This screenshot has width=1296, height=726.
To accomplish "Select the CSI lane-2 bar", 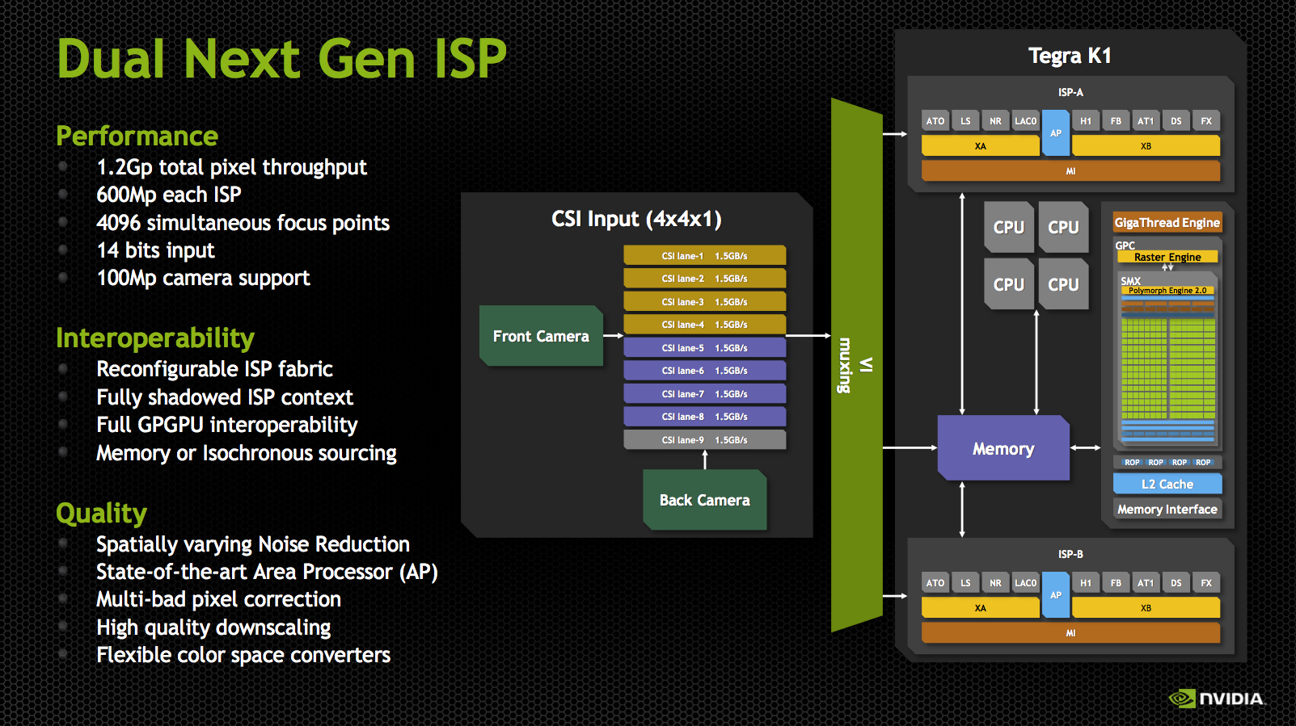I will 704,279.
